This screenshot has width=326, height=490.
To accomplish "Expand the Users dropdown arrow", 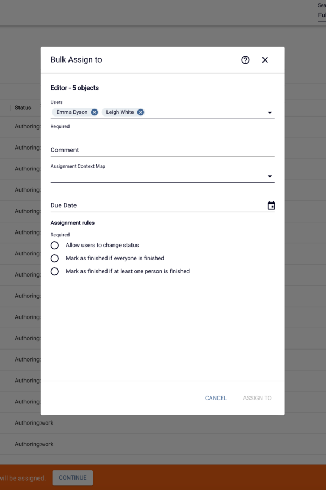I will point(270,113).
